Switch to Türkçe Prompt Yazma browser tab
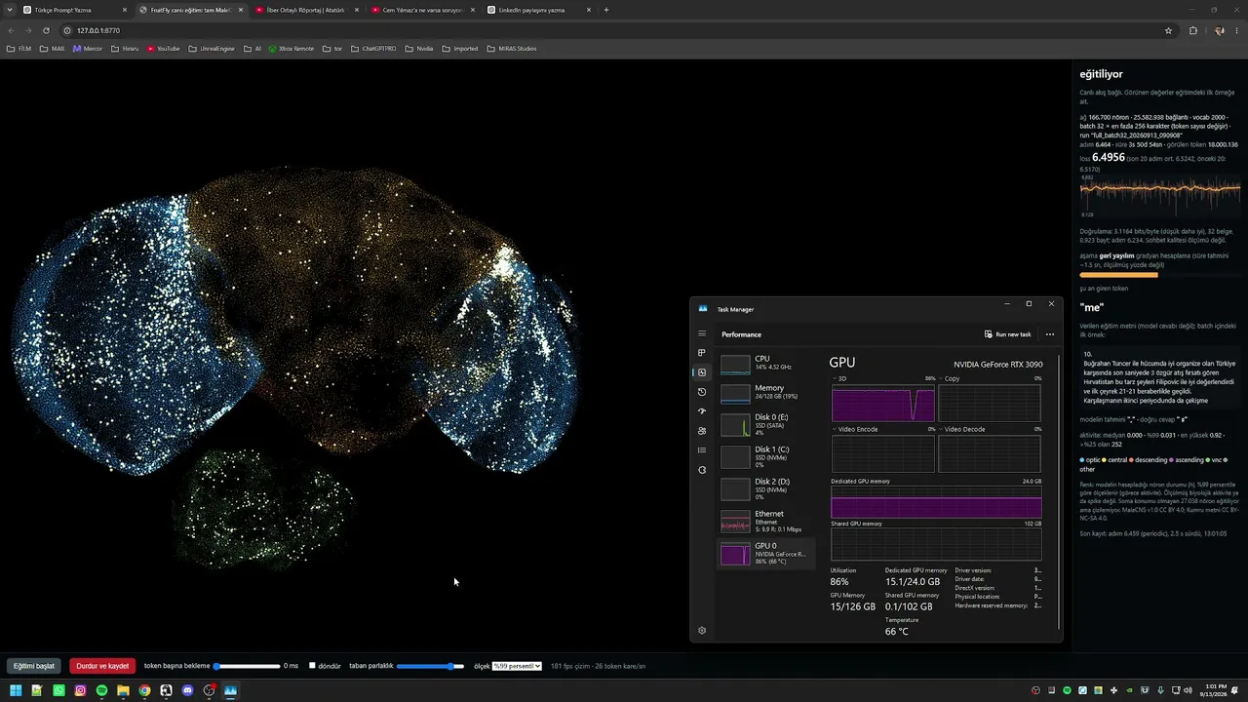 (x=74, y=10)
